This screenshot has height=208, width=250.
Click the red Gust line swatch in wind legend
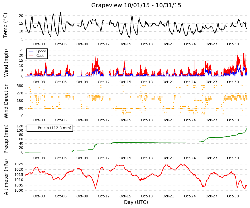[x=31, y=56]
